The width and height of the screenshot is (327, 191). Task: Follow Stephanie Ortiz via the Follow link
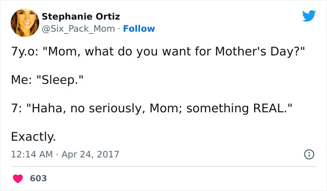coord(139,29)
